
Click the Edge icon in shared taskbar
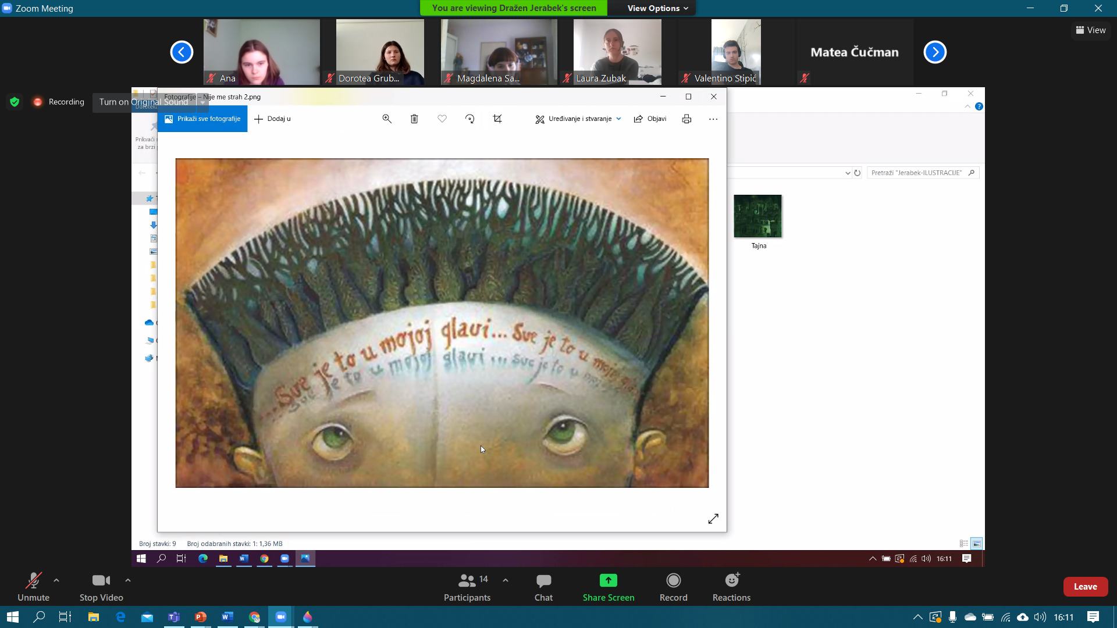pos(203,559)
